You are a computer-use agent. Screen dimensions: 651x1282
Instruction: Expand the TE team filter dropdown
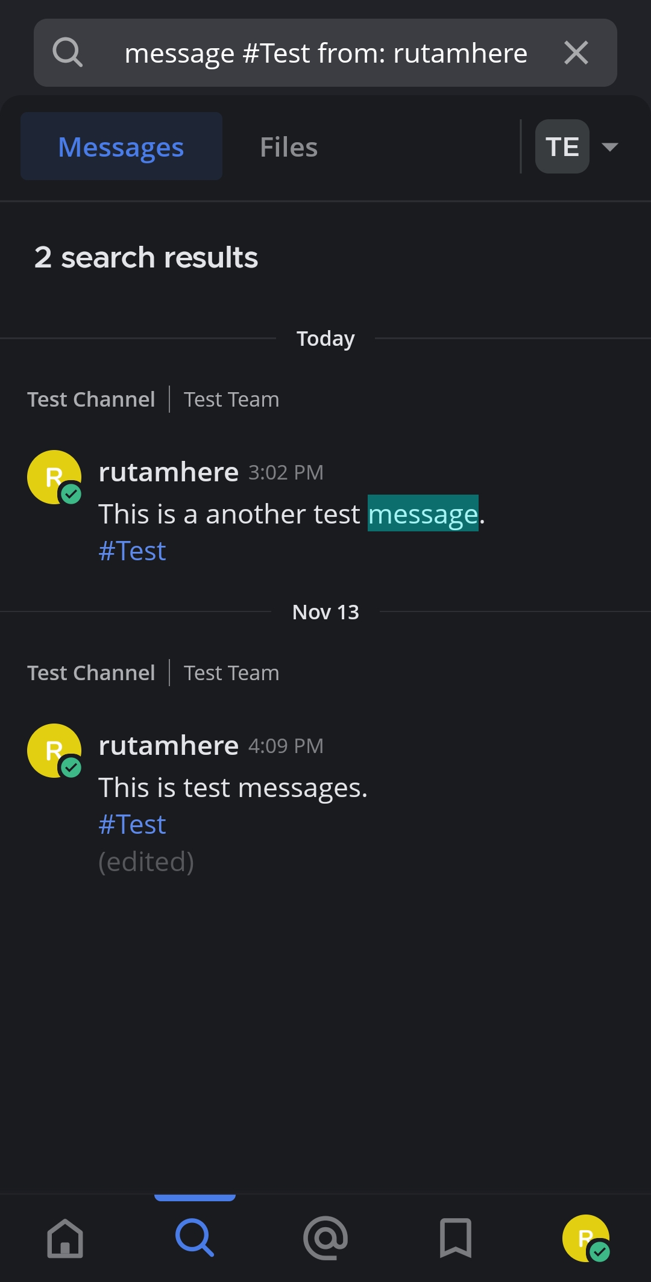(577, 146)
